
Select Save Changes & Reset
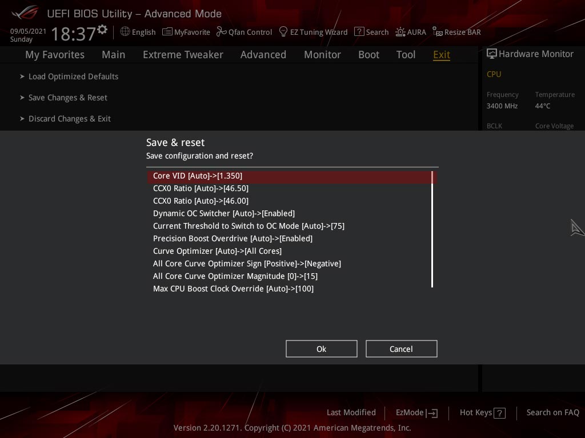point(68,98)
